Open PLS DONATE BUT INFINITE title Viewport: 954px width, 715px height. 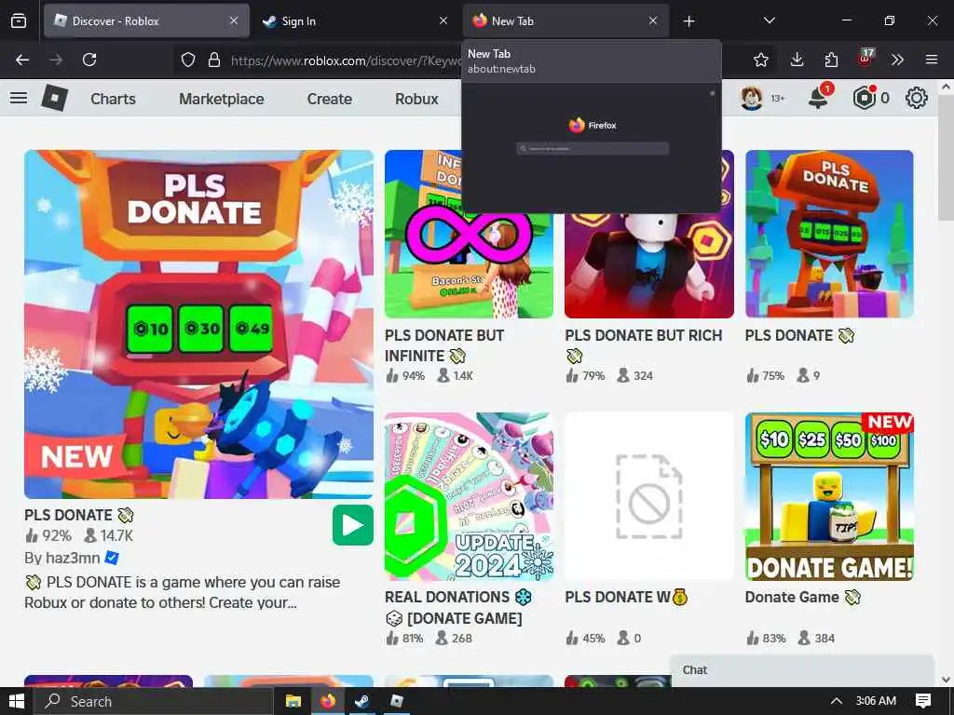tap(444, 345)
